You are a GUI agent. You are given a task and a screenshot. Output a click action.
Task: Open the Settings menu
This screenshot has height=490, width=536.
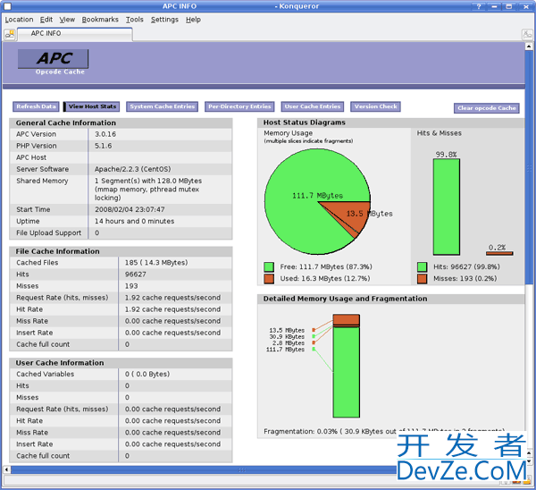[x=164, y=20]
